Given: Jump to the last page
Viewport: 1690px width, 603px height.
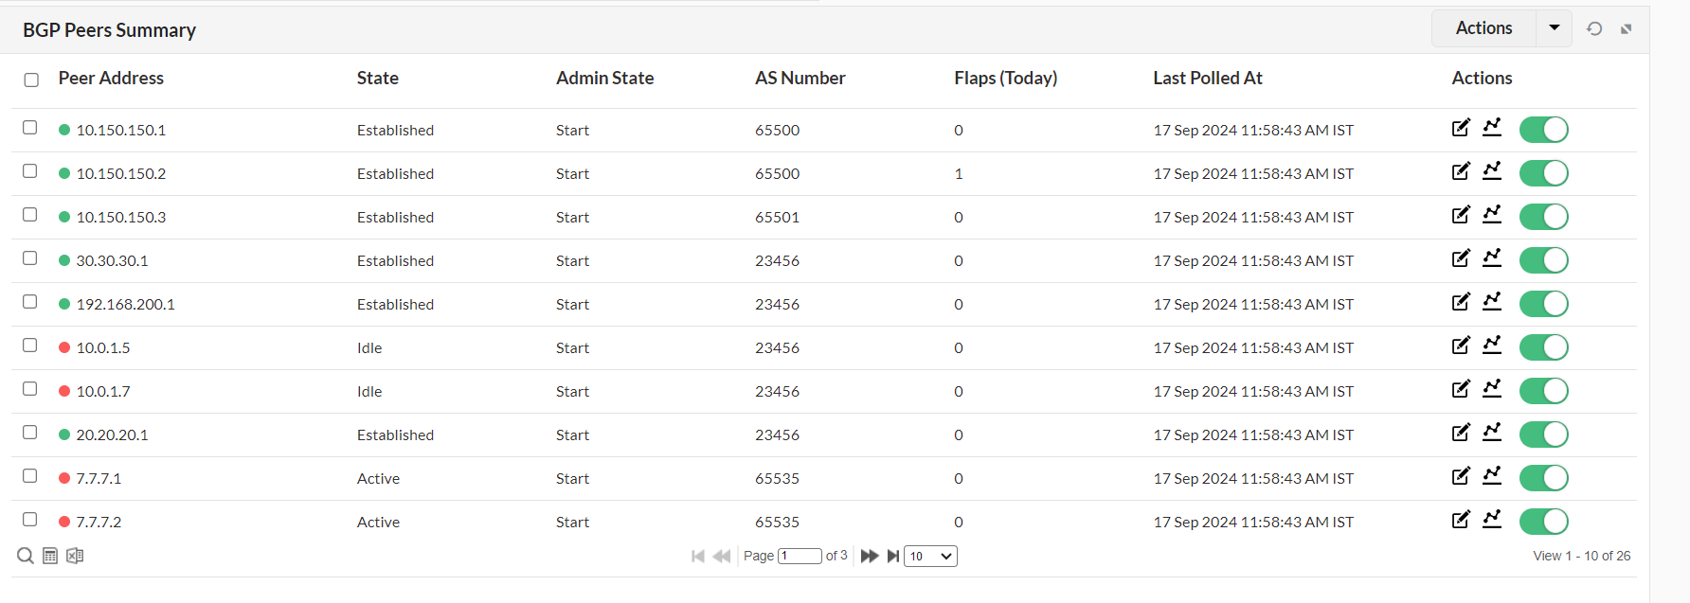Looking at the screenshot, I should point(892,556).
